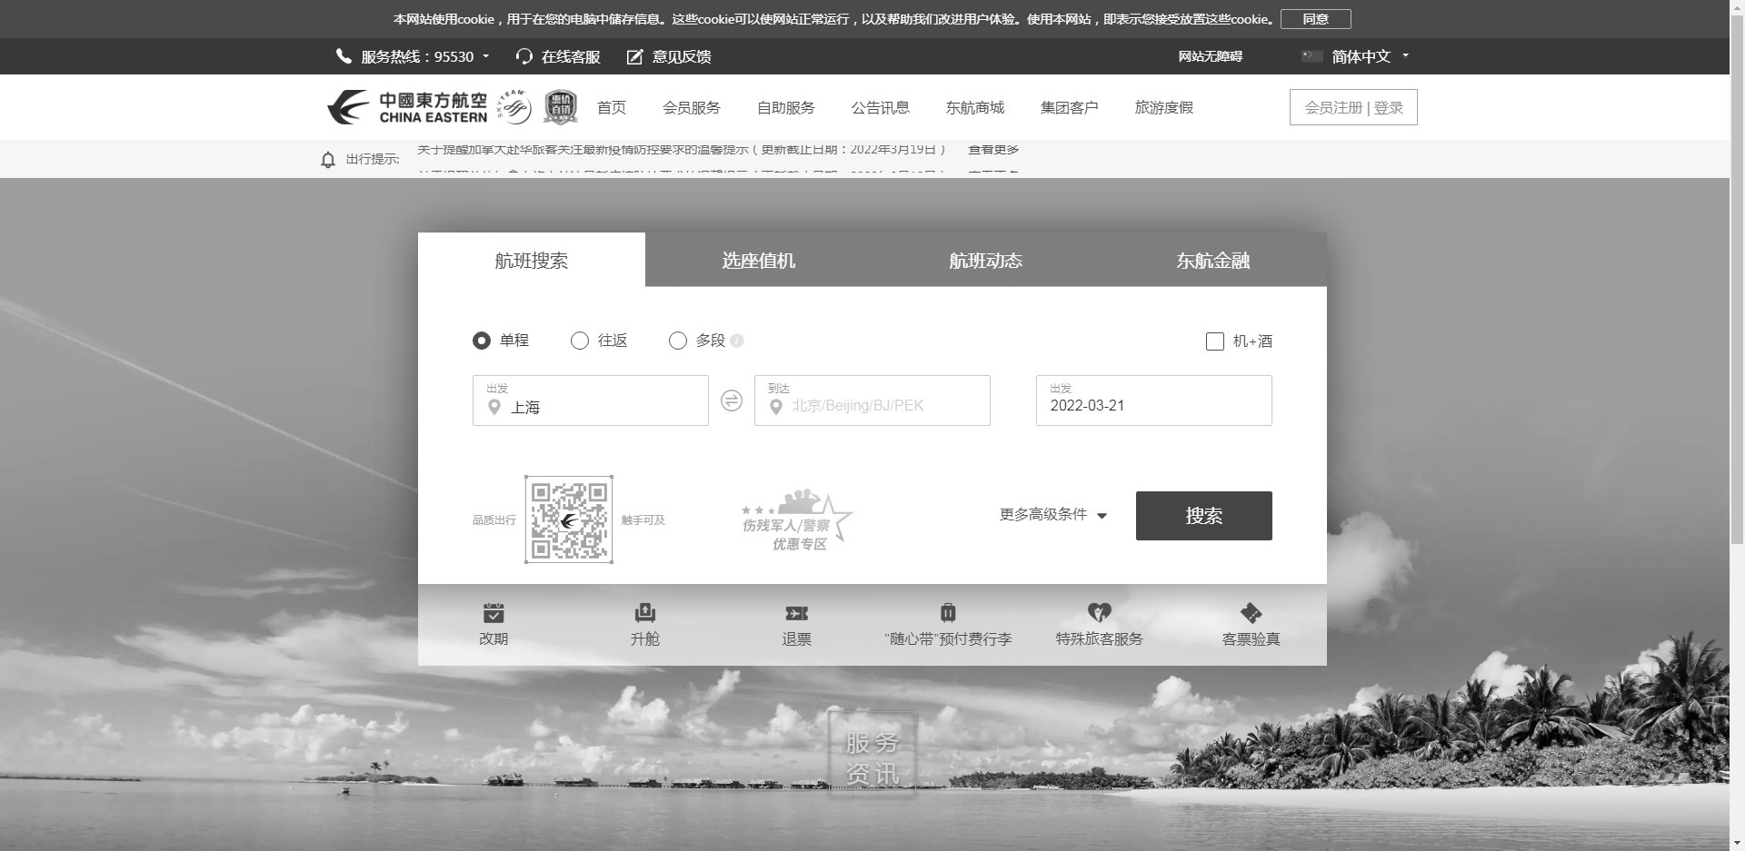
Task: Switch to the 选座值机 tab
Action: pos(759,261)
